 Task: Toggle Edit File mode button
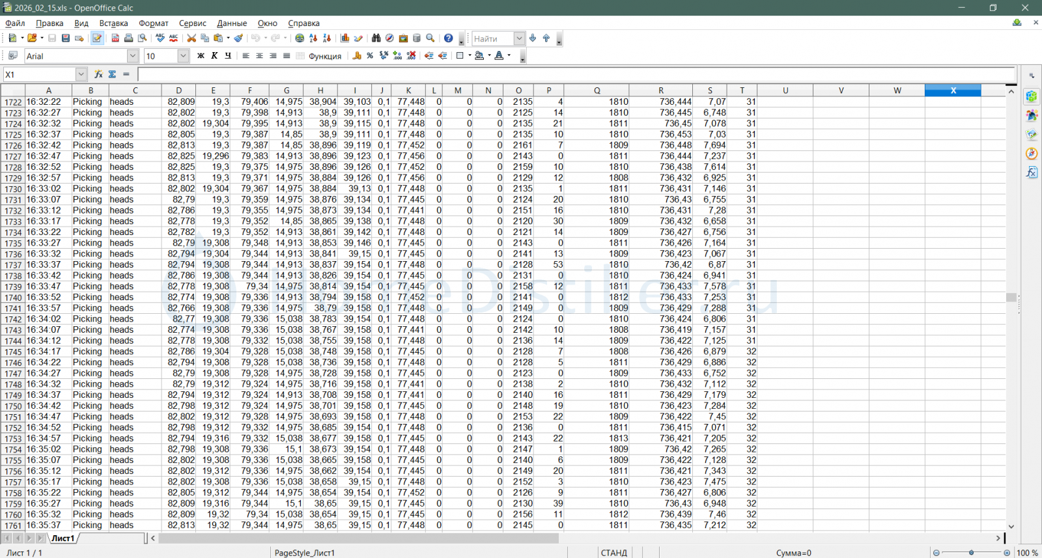[x=97, y=38]
